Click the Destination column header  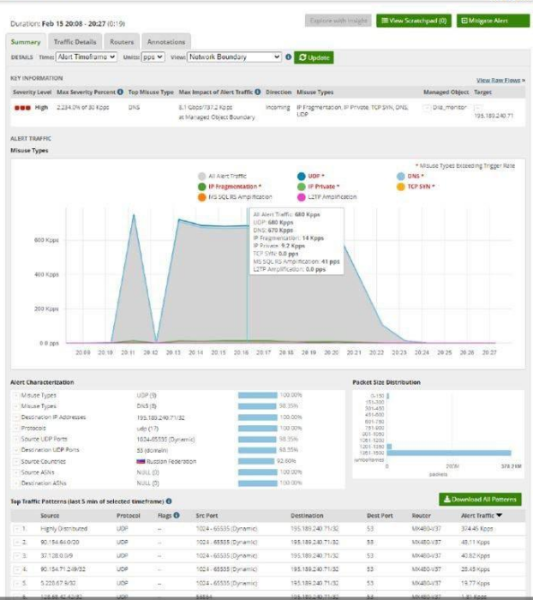[307, 515]
